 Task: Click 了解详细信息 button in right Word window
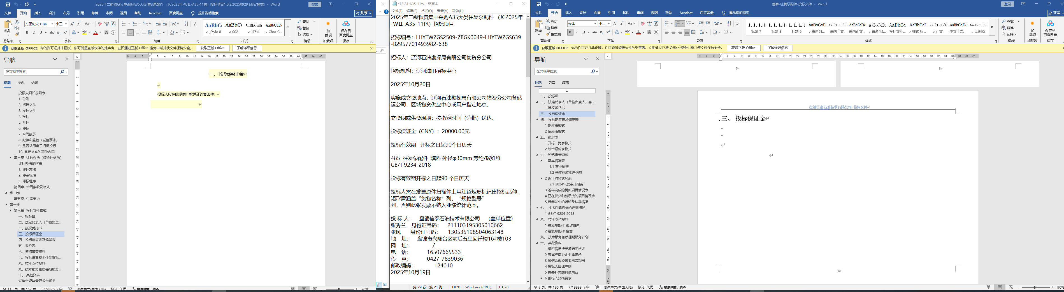[x=778, y=48]
